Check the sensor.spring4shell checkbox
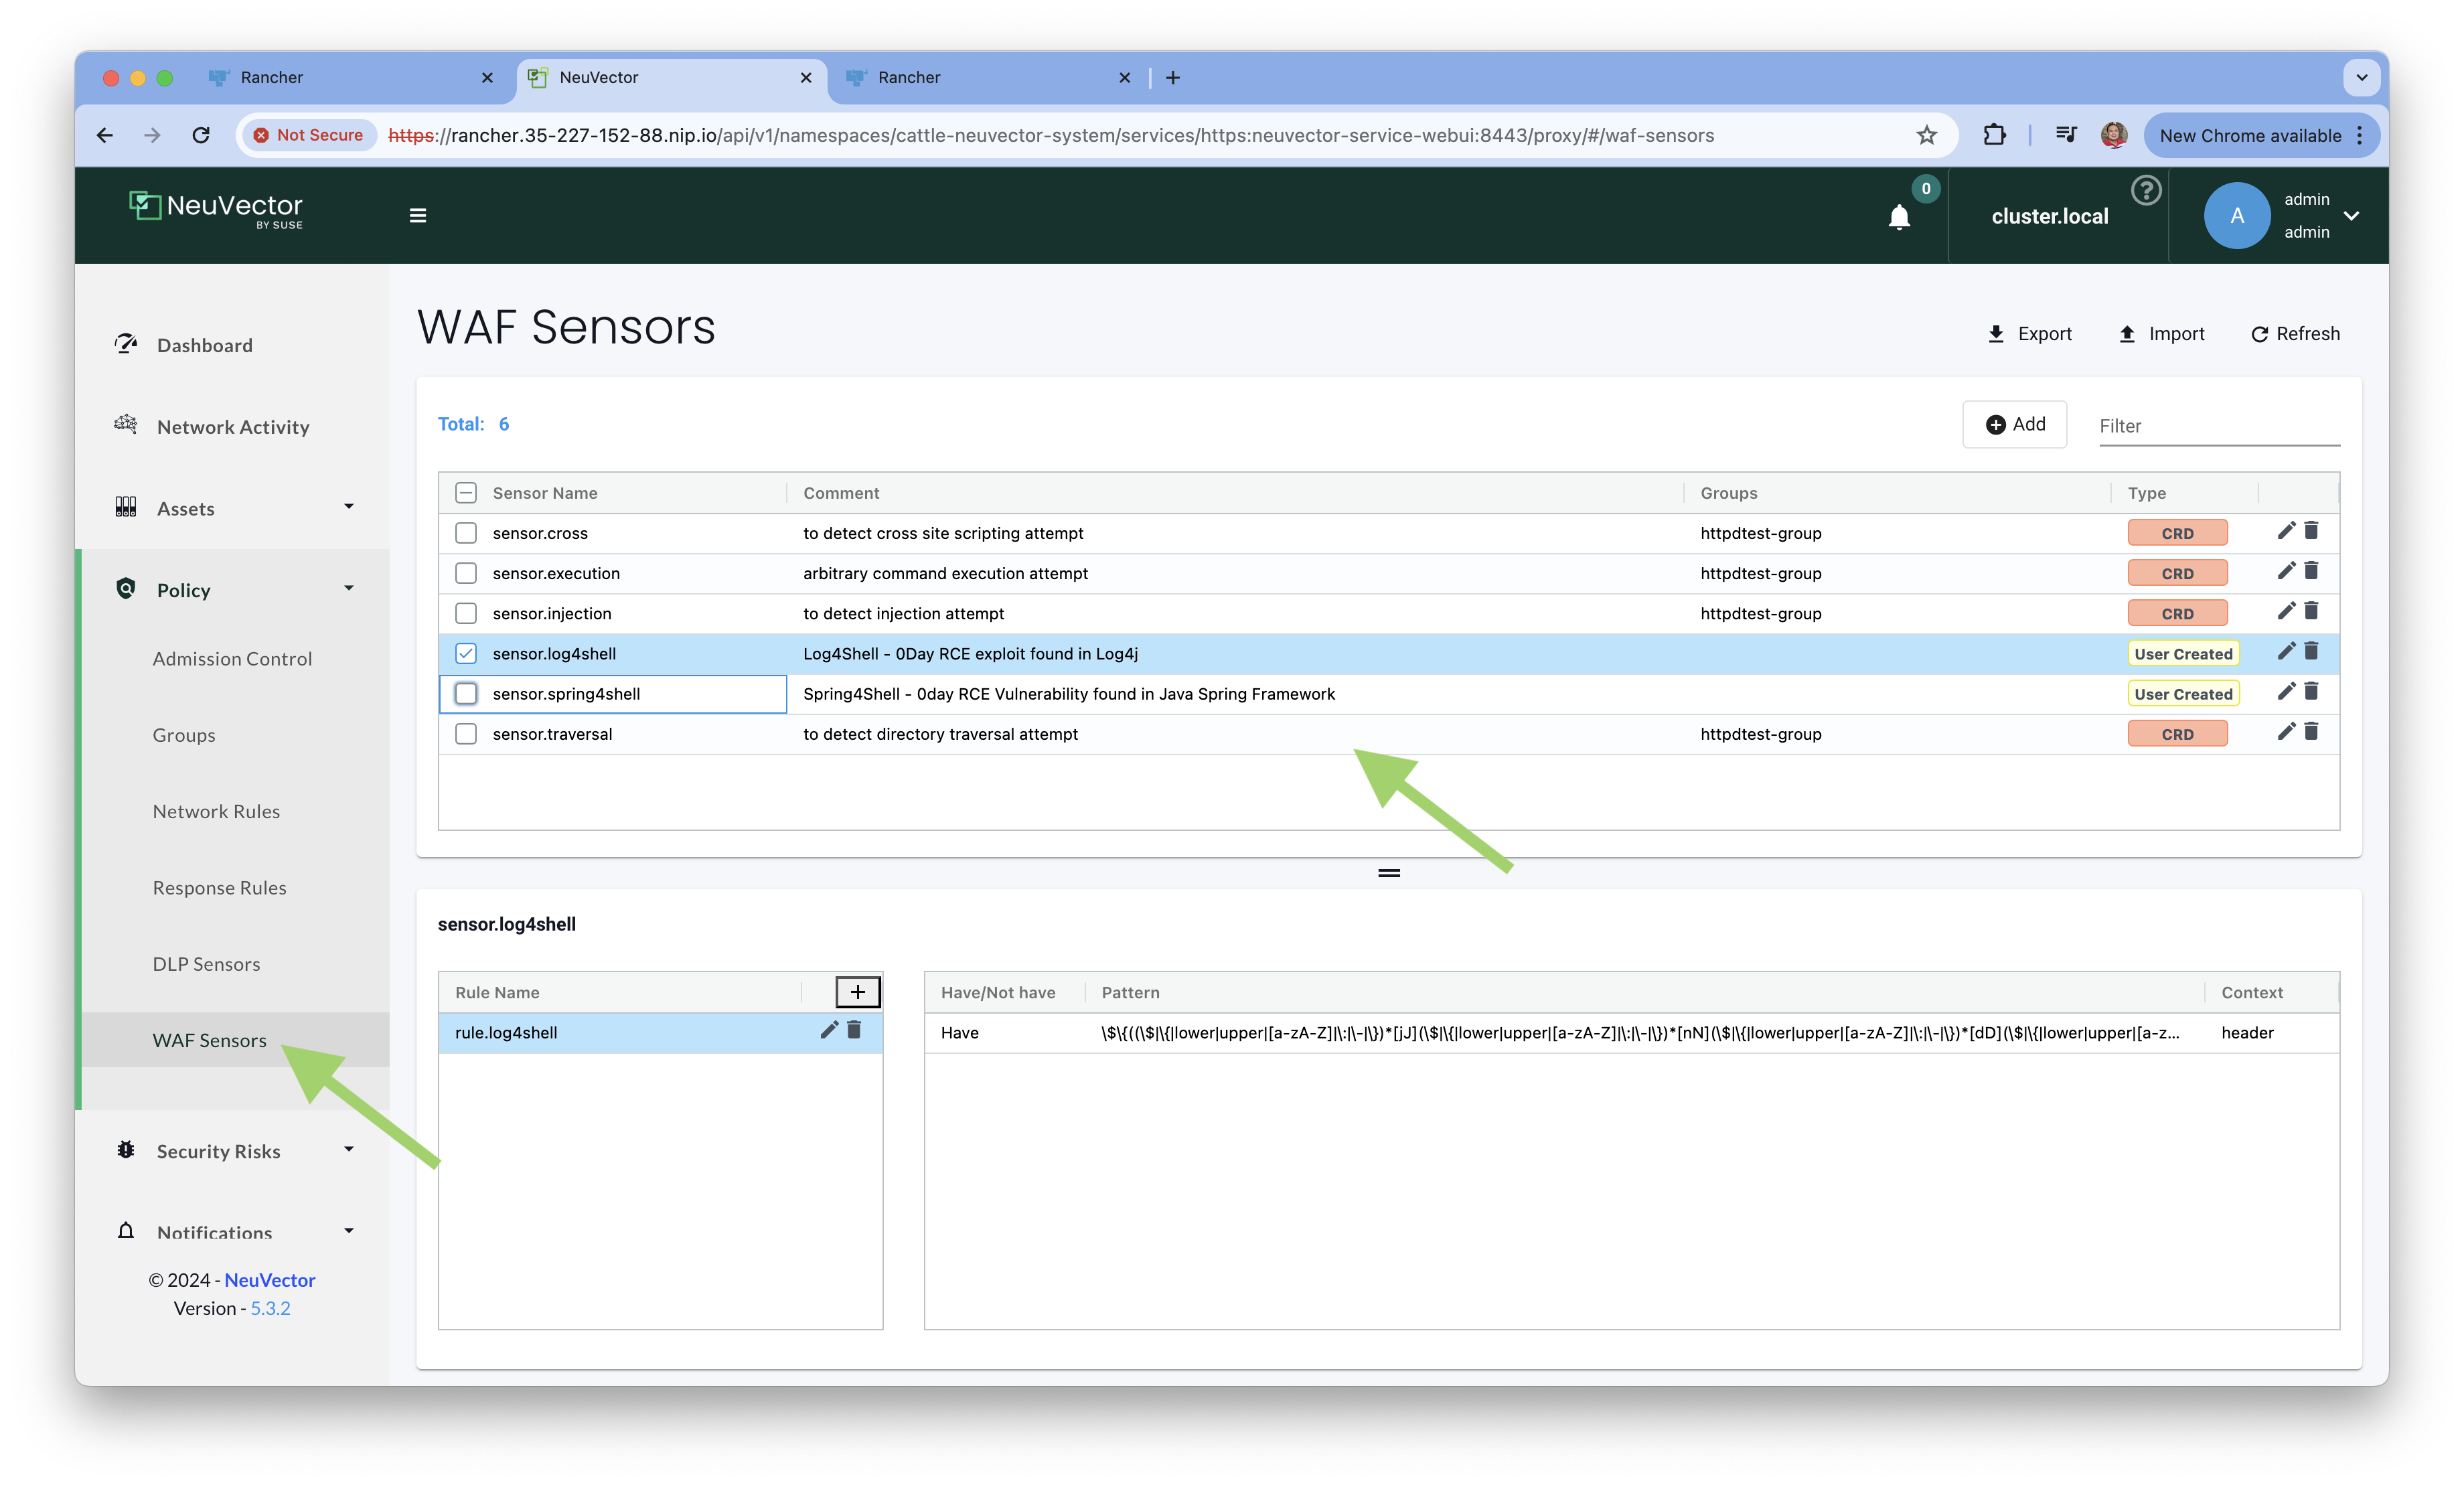The width and height of the screenshot is (2464, 1485). tap(466, 693)
